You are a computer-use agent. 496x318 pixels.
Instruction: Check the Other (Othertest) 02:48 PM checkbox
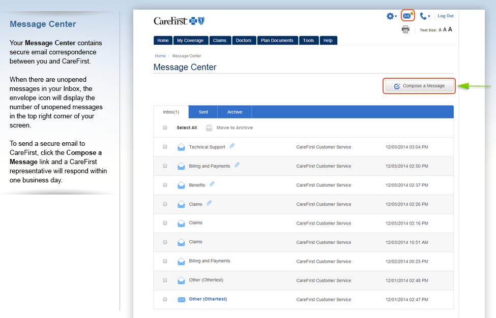[x=165, y=280]
